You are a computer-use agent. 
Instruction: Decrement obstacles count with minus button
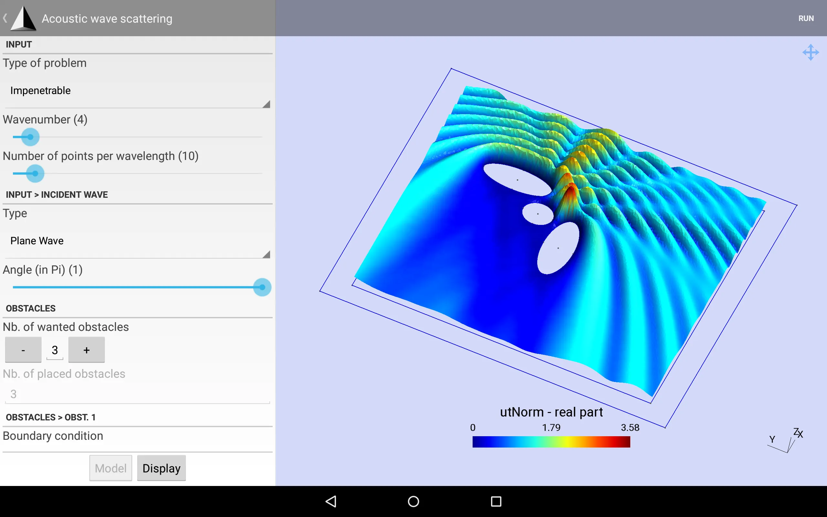coord(23,350)
